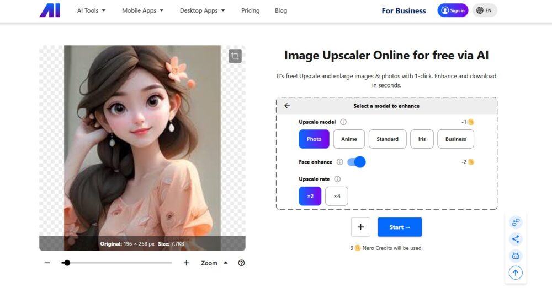Click the globe EN language button
The width and height of the screenshot is (552, 294).
point(485,10)
